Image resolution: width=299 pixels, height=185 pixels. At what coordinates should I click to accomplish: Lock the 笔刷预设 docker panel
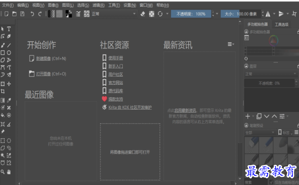(246, 125)
